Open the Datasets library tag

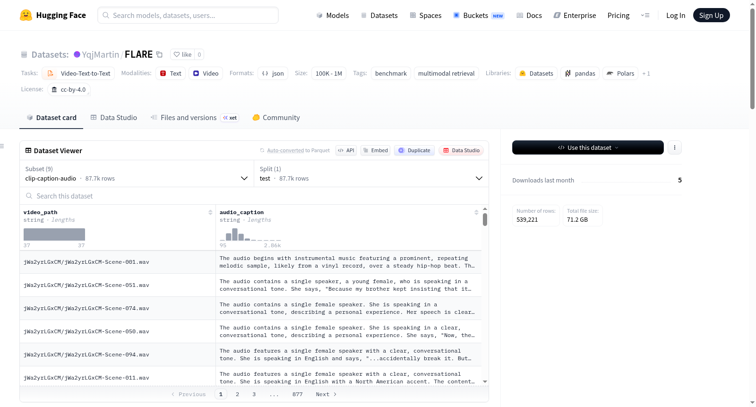536,73
